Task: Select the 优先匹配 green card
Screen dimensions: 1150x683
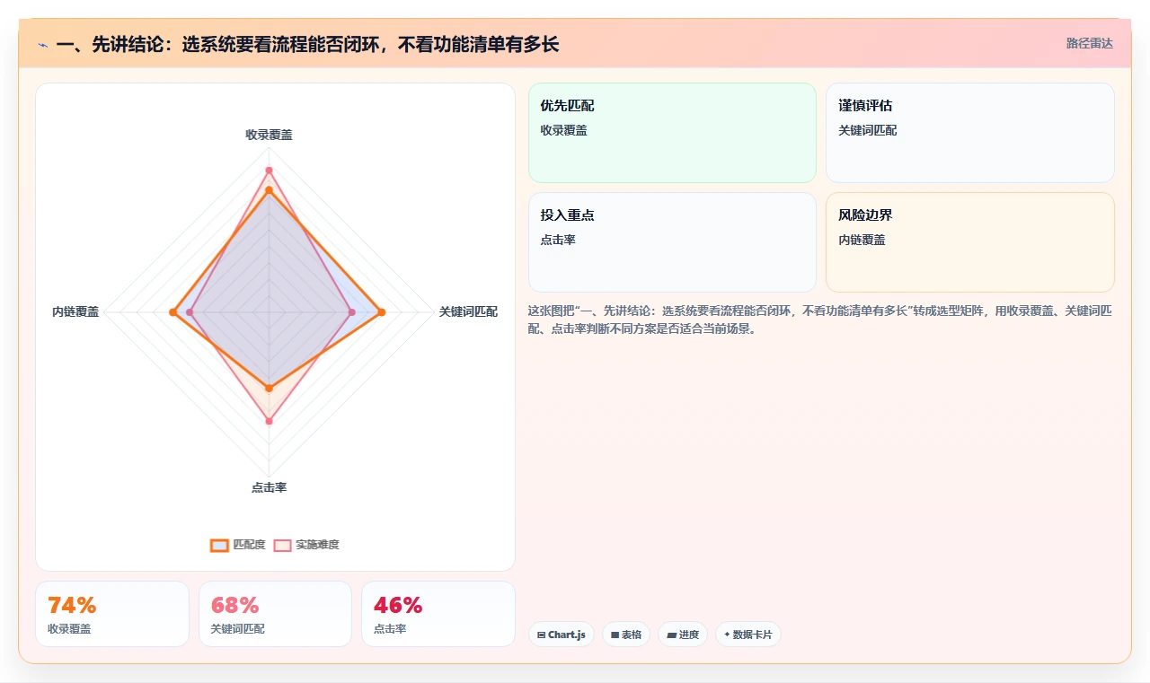Action: (x=672, y=133)
